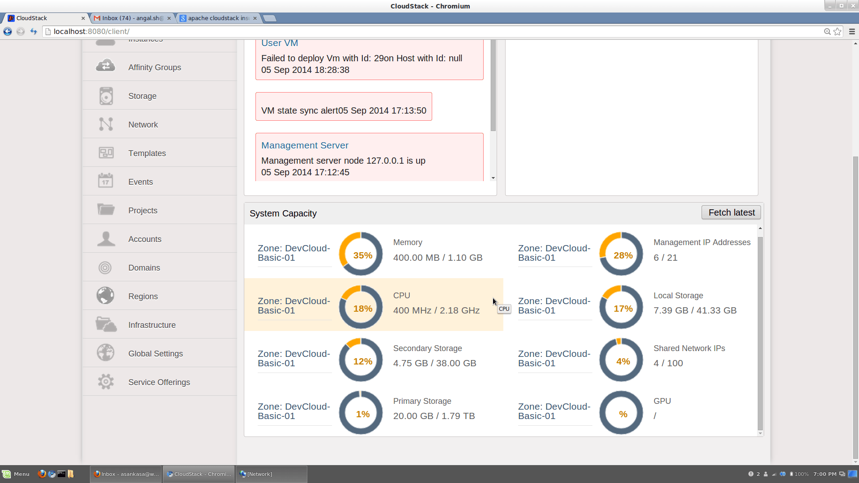This screenshot has height=483, width=859.
Task: Open the Management Server alert link
Action: pos(305,145)
